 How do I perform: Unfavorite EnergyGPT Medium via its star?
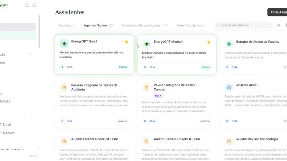coord(209,42)
